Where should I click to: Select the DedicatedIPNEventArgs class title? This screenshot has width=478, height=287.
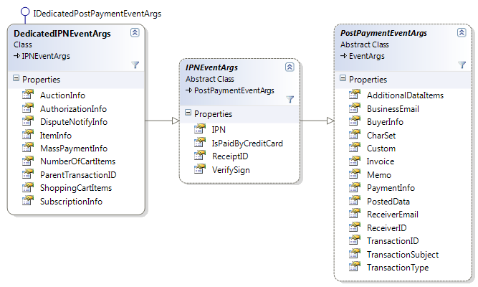(62, 34)
